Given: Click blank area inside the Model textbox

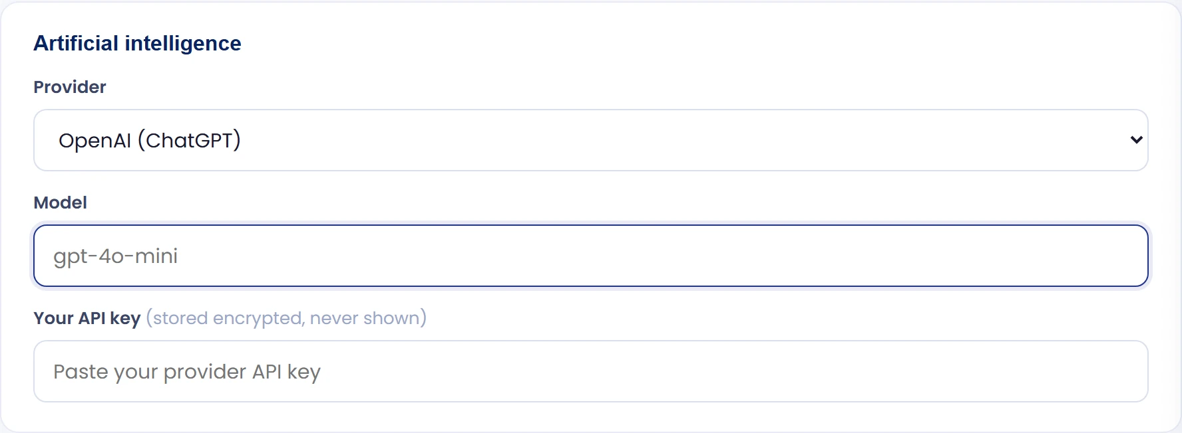Looking at the screenshot, I should [666, 256].
